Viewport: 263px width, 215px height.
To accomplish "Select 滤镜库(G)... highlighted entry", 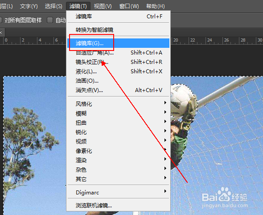I will click(119, 43).
